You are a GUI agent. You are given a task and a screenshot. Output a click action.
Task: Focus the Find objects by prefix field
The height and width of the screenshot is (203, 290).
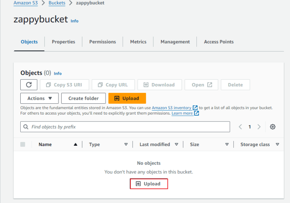click(x=125, y=127)
